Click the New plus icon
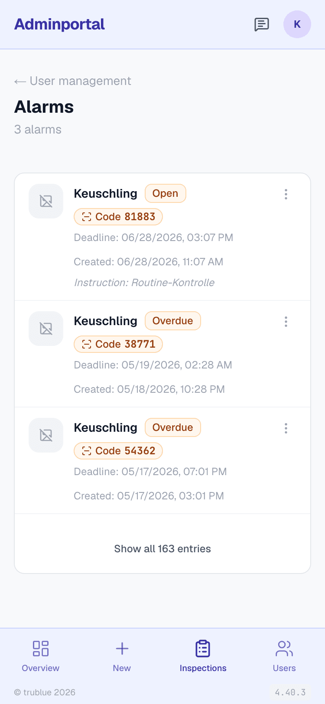This screenshot has width=325, height=704. 122,649
